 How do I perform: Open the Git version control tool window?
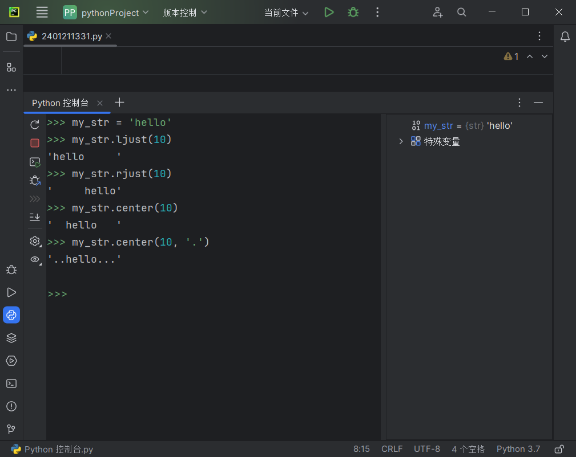(11, 429)
